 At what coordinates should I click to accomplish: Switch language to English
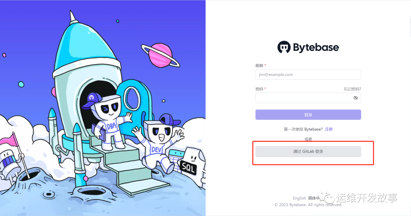pos(299,198)
